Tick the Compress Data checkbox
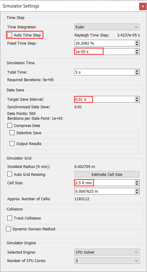Image resolution: width=147 pixels, height=272 pixels. click(10, 125)
